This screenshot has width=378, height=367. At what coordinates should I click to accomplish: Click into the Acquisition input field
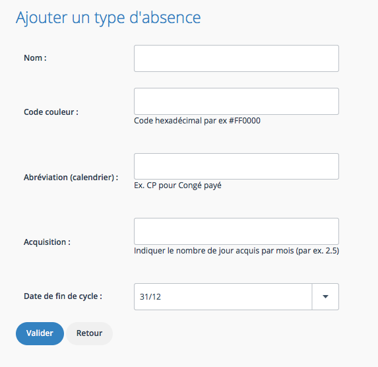[x=236, y=232]
